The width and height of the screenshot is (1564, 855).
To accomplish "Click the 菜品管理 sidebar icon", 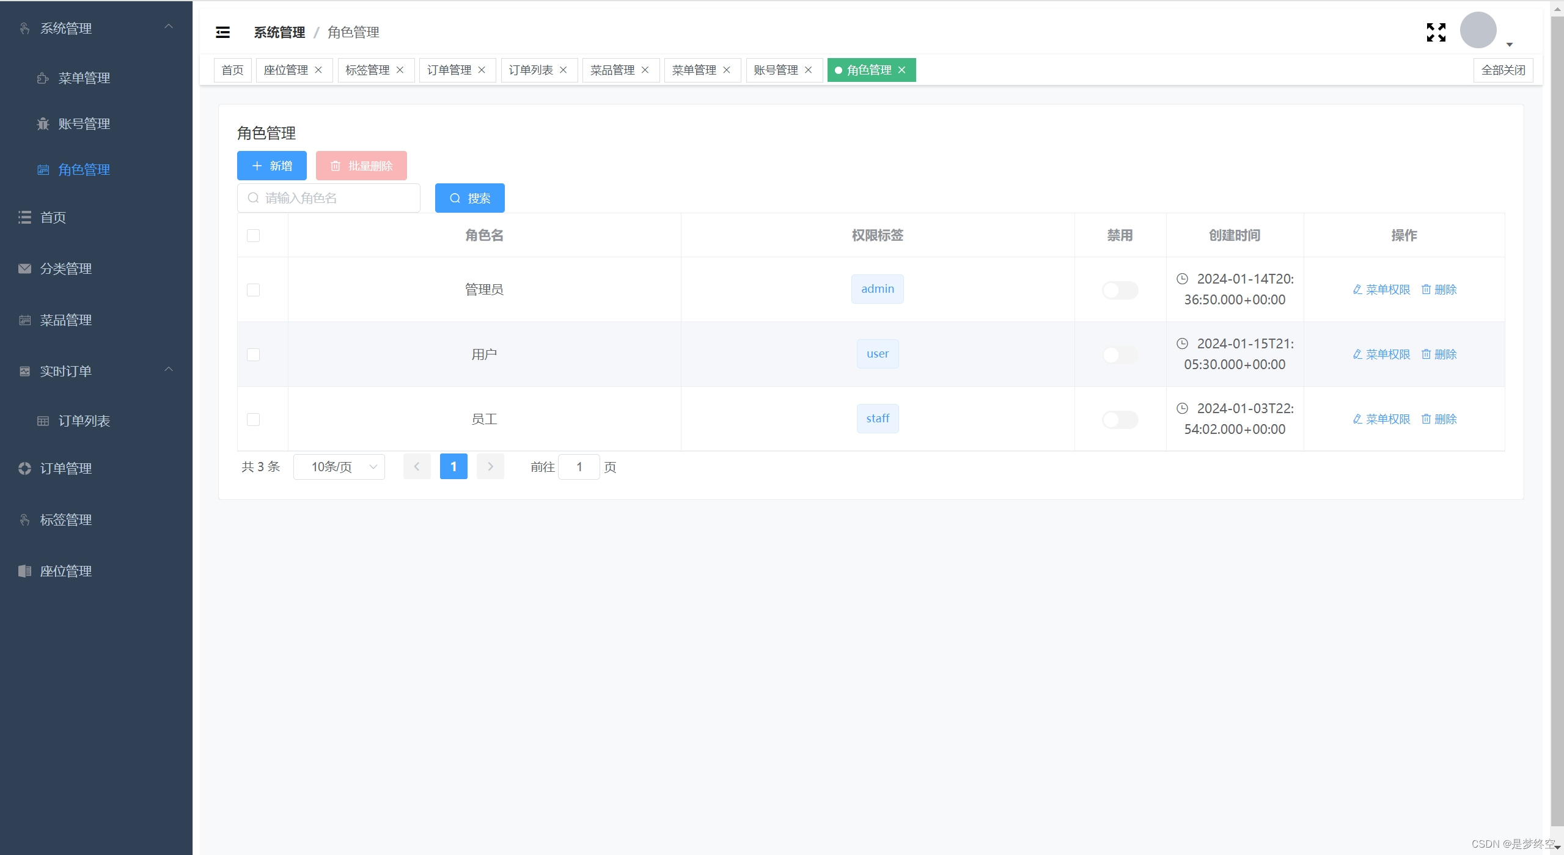I will click(x=24, y=320).
